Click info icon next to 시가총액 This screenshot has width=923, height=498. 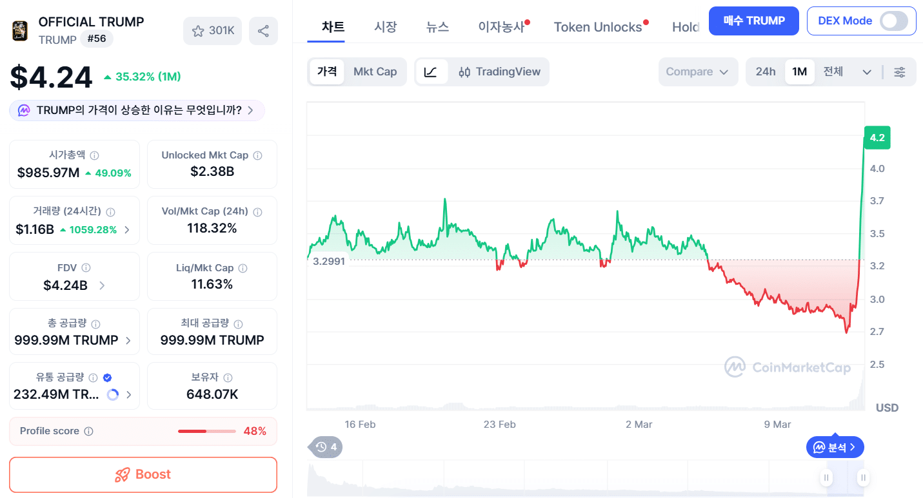[95, 155]
